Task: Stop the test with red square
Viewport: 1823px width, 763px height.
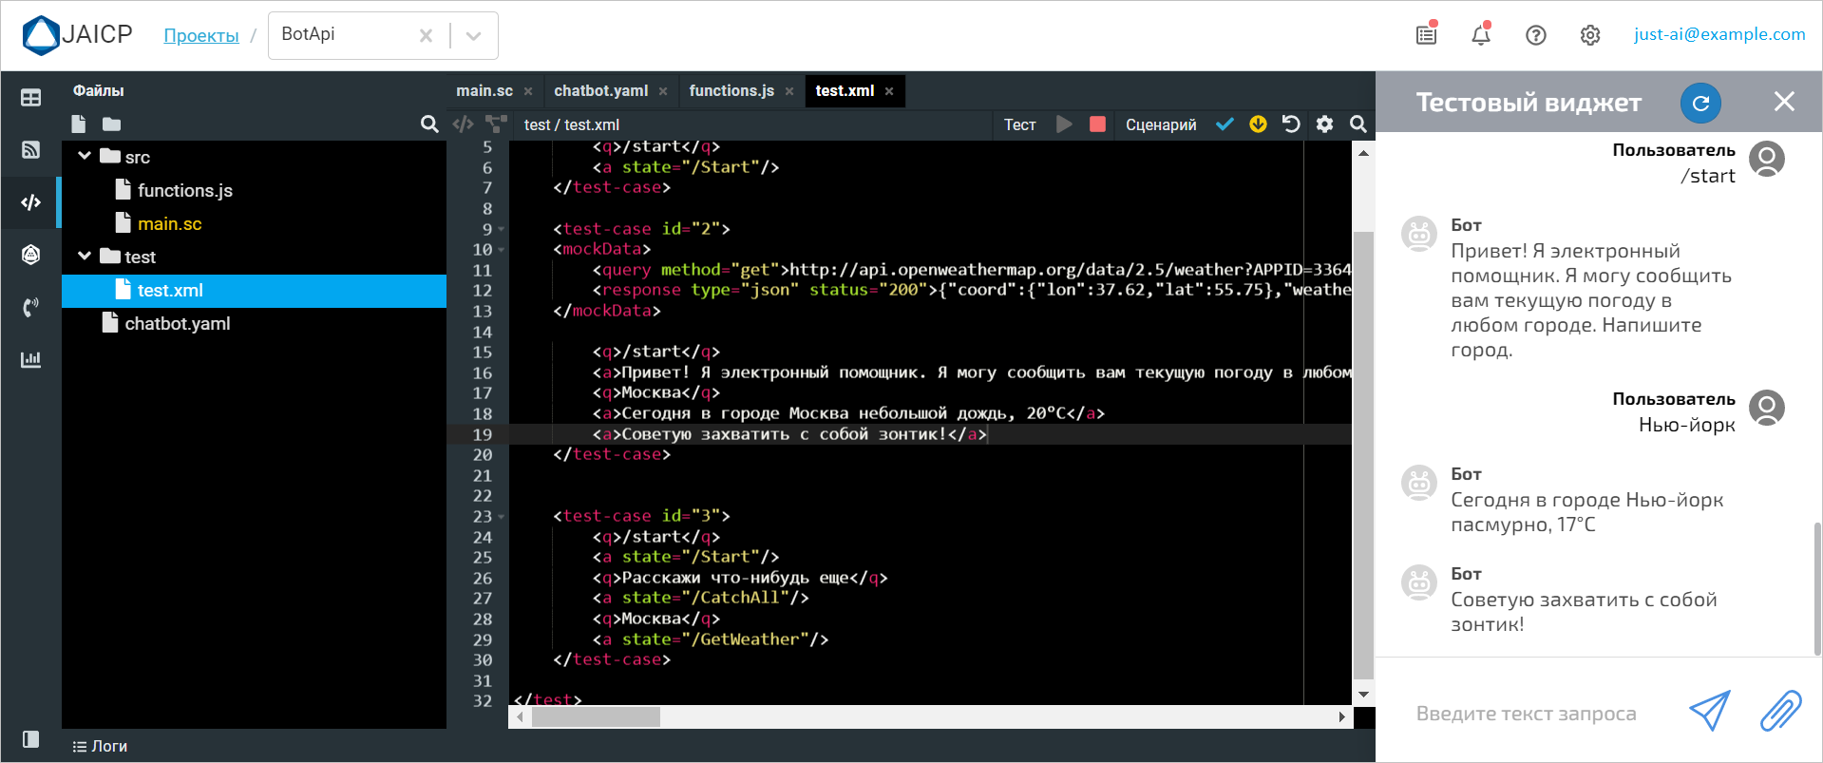Action: click(x=1097, y=124)
